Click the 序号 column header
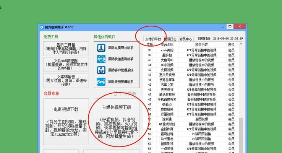282x153 pixels. coord(150,45)
